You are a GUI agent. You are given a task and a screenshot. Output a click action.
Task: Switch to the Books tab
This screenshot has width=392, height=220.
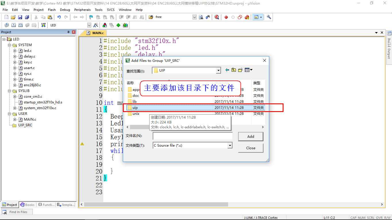click(x=27, y=205)
